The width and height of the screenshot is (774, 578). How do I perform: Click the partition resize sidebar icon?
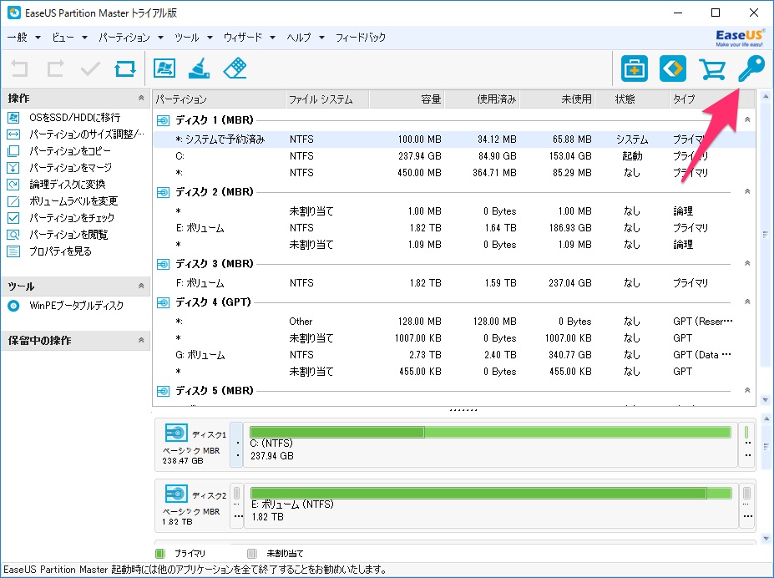(x=13, y=134)
